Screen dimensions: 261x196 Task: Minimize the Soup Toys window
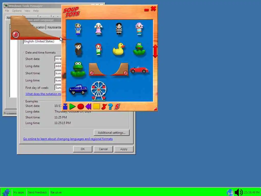(147, 10)
